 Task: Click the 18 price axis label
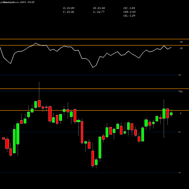pos(180,173)
